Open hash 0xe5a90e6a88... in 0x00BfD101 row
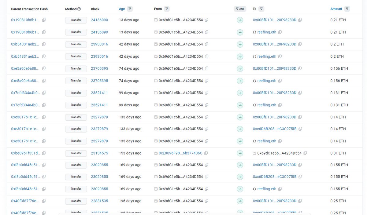Screen dimensions: 367x215 coord(25,68)
